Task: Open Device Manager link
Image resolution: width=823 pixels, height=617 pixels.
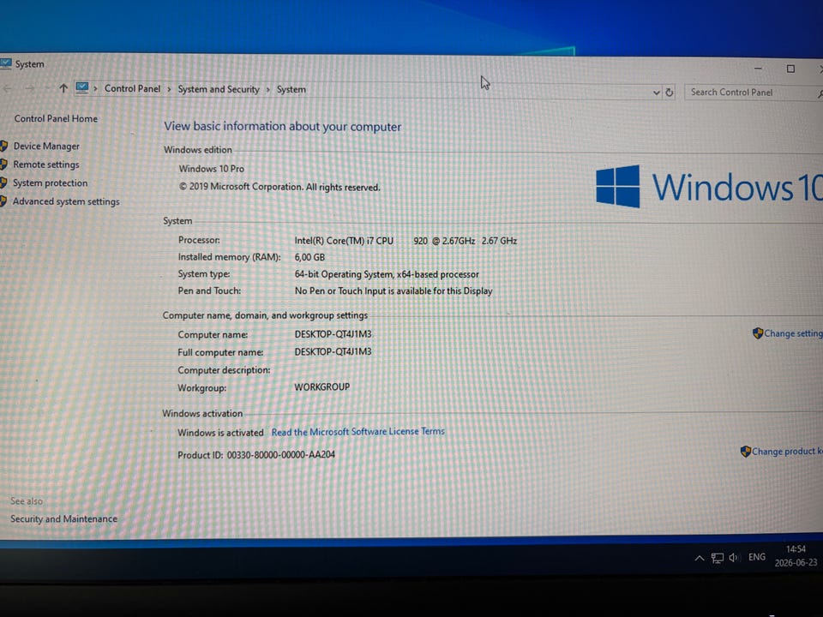Action: (46, 146)
